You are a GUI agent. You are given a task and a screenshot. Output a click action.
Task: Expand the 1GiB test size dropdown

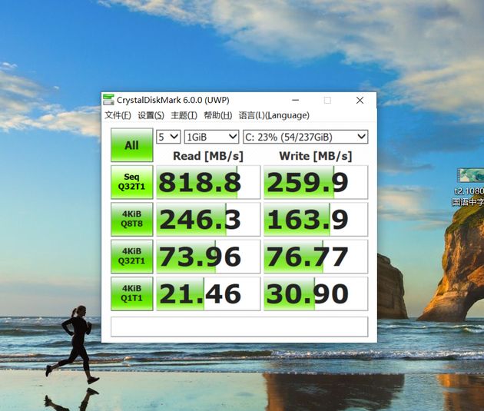tap(210, 137)
